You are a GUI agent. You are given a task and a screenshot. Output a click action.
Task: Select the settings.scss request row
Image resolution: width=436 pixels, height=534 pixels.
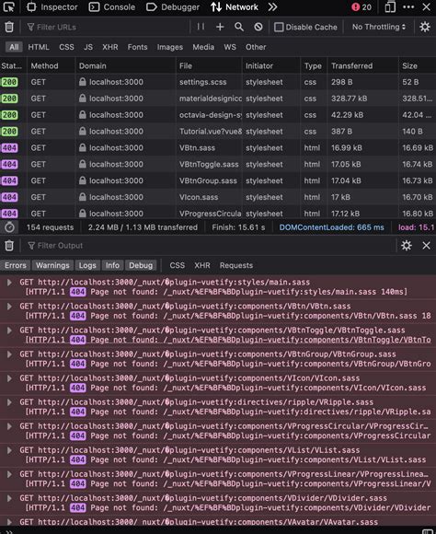(218, 82)
